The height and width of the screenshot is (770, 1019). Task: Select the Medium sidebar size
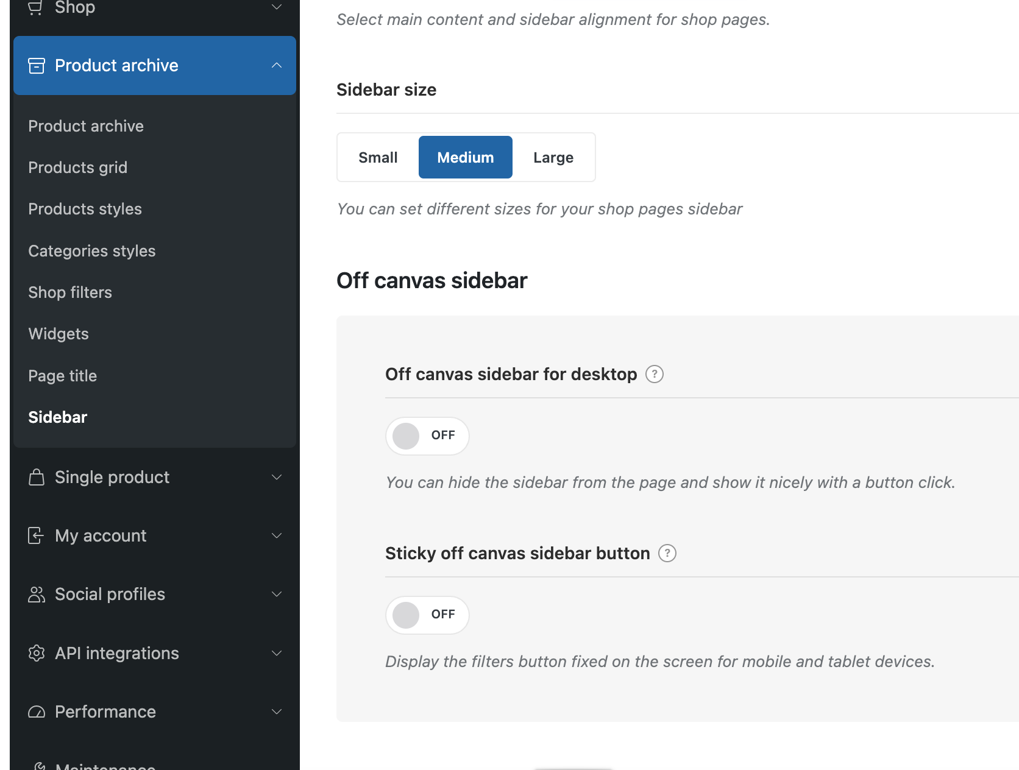pyautogui.click(x=465, y=157)
